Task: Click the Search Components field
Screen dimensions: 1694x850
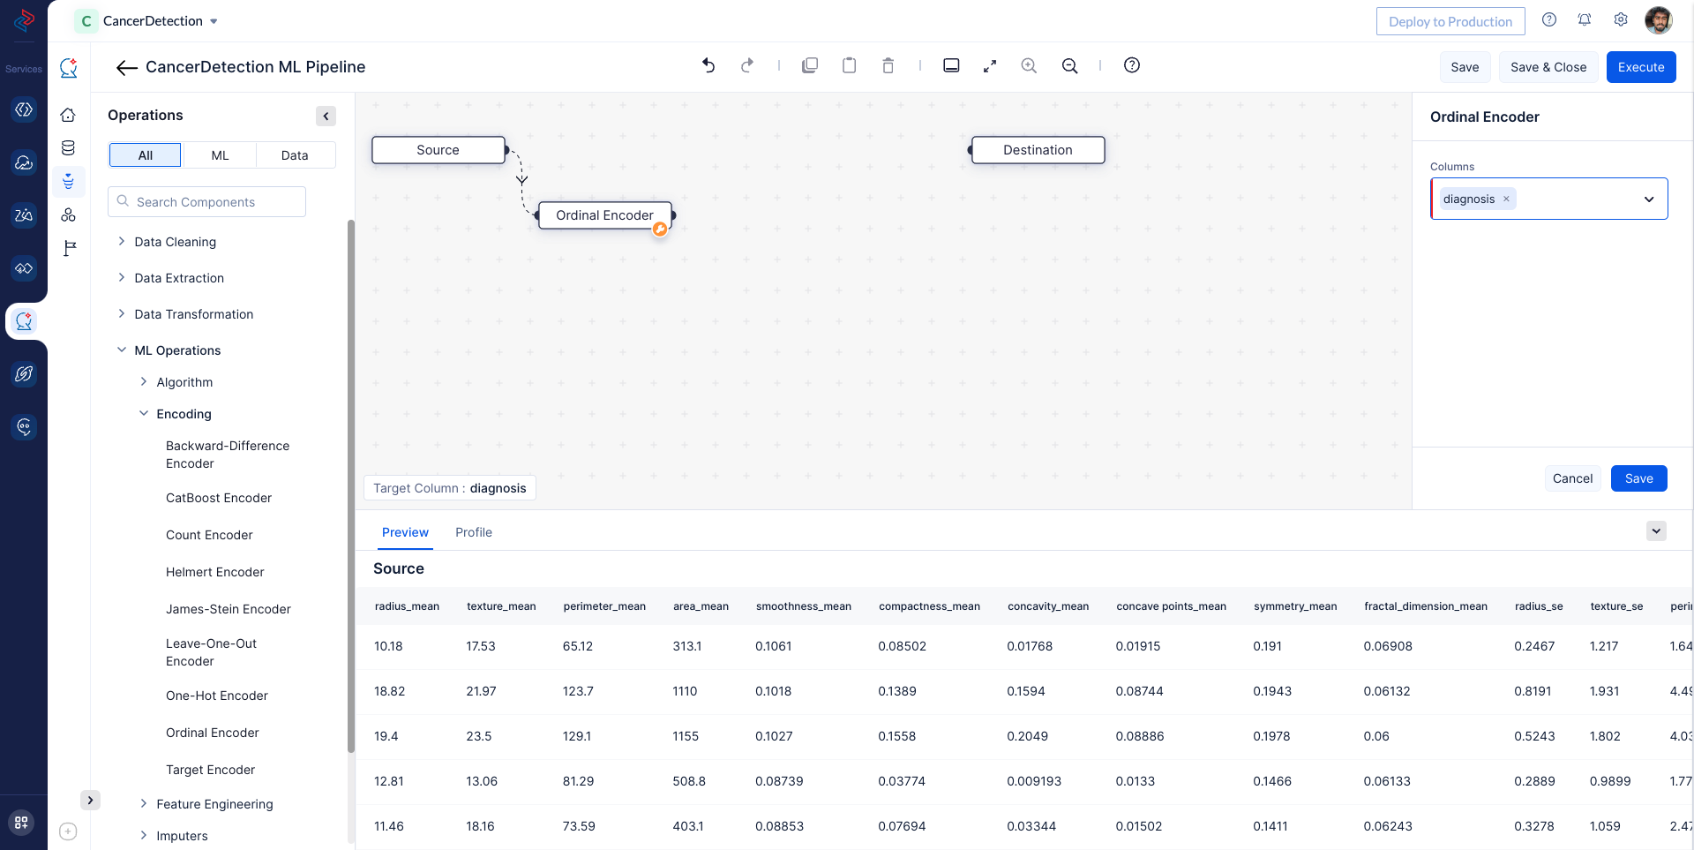Action: pyautogui.click(x=207, y=202)
